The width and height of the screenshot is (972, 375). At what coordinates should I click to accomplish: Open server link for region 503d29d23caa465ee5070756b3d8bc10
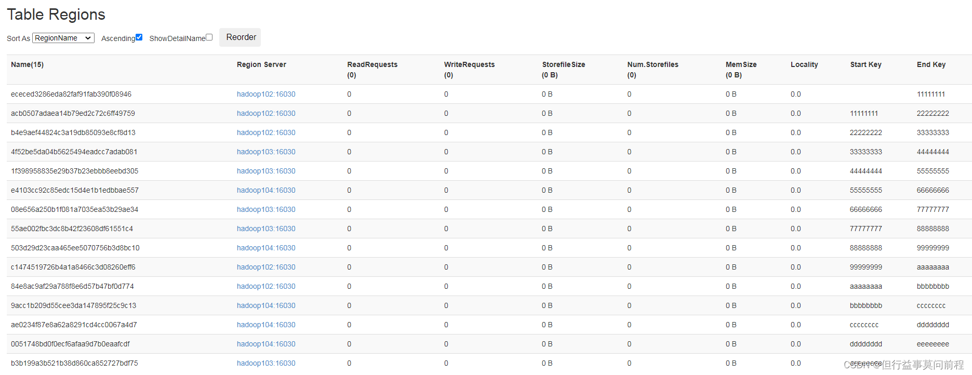click(266, 248)
